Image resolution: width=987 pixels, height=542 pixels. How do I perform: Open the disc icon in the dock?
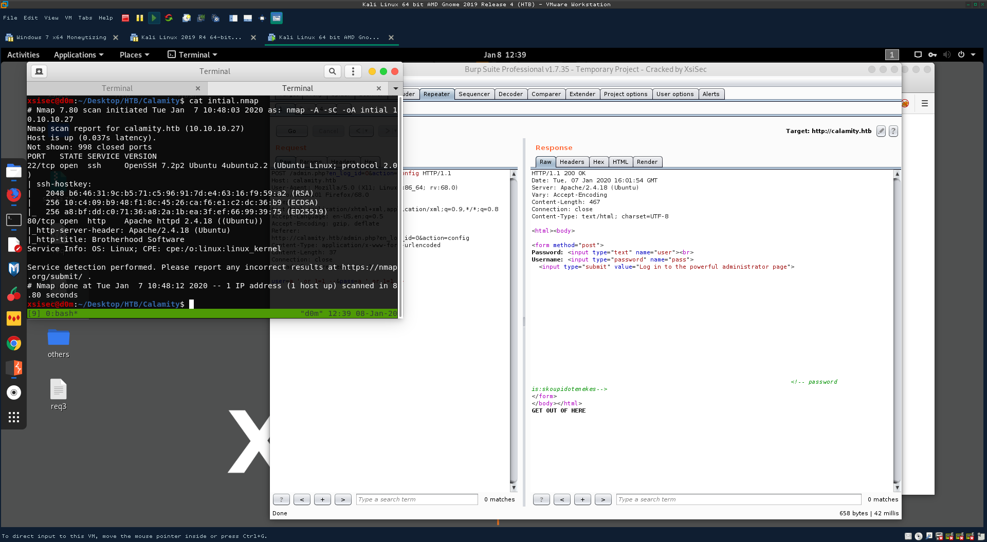(14, 393)
